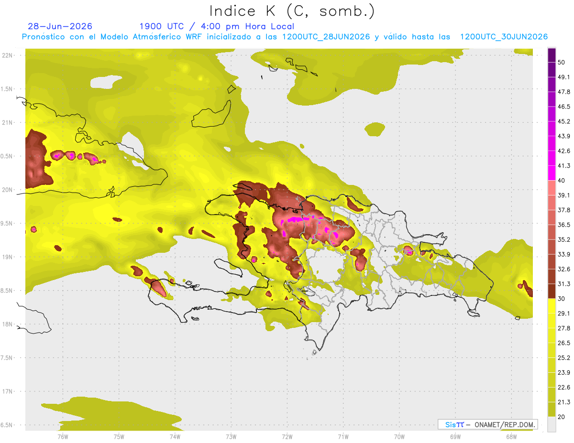
Task: Click the "20N" latitude axis label
Action: (7, 190)
